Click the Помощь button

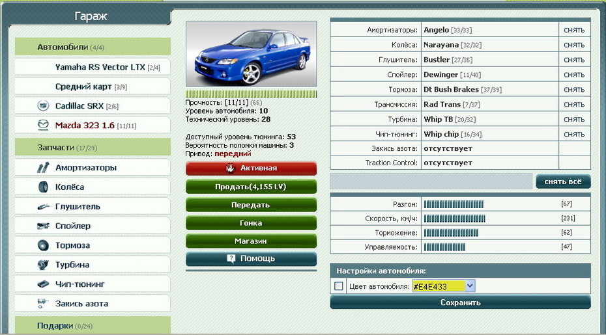(252, 259)
